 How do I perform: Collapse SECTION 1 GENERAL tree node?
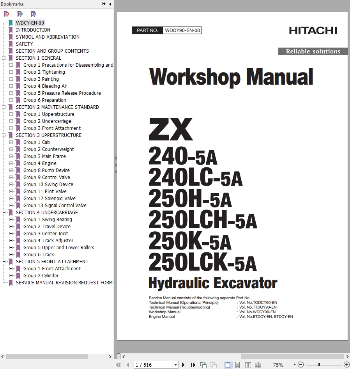4,58
